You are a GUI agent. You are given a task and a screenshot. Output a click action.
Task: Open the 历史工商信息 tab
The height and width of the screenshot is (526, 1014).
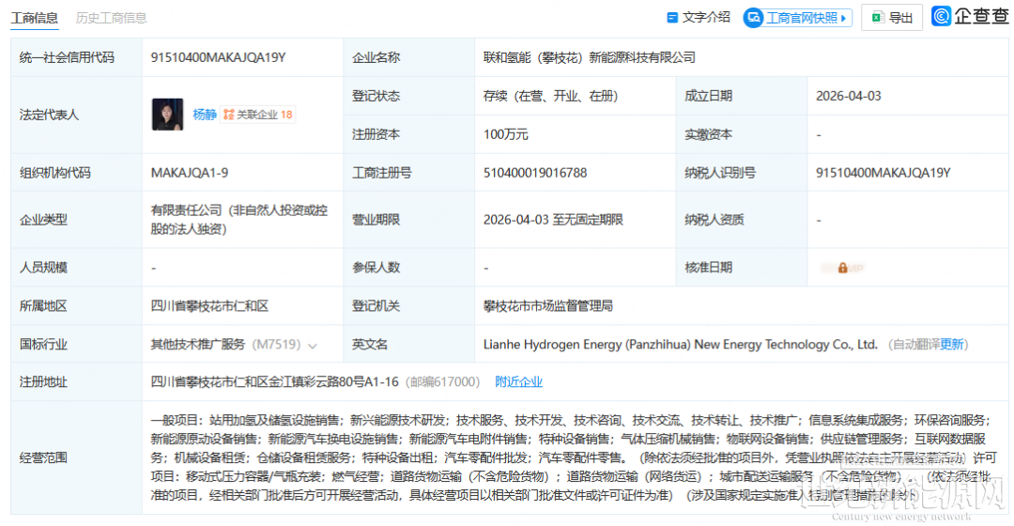click(x=111, y=18)
